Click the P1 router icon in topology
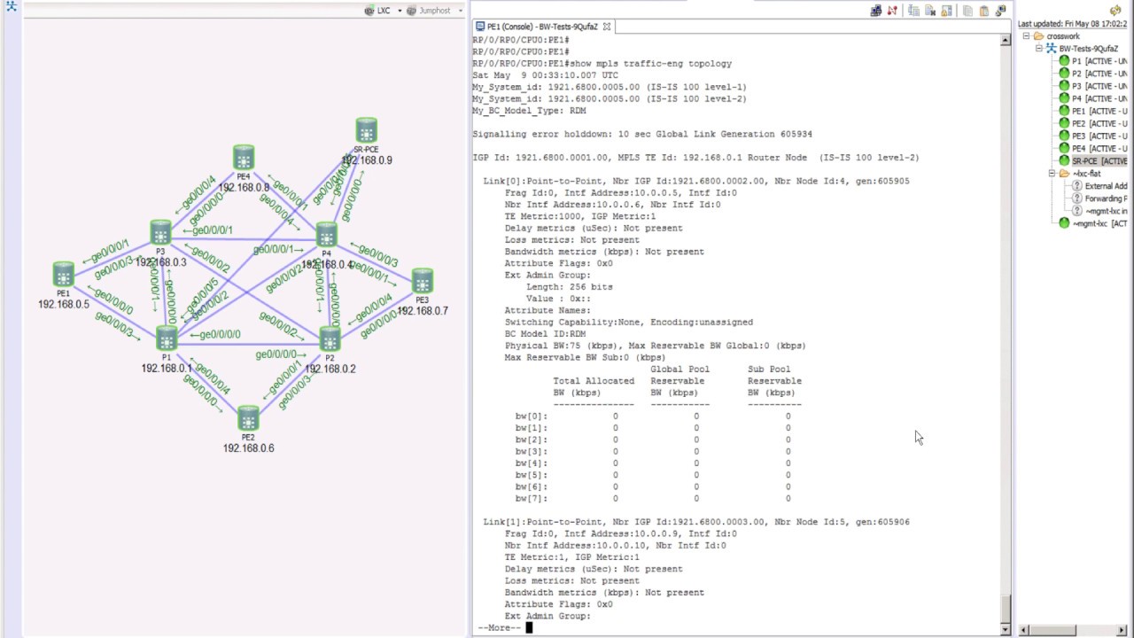 [x=167, y=338]
